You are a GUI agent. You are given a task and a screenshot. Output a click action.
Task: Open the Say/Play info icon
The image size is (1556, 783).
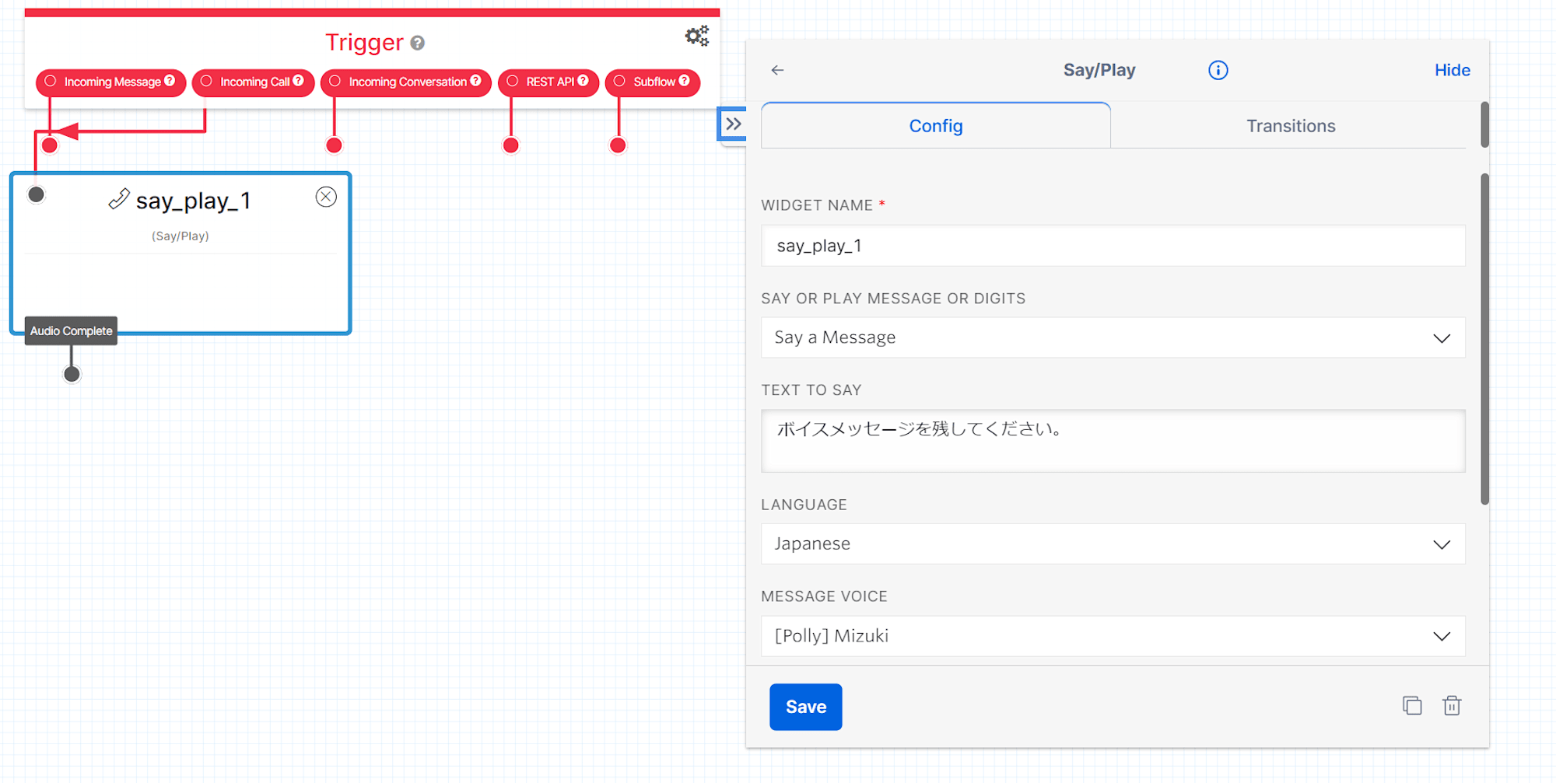1218,70
